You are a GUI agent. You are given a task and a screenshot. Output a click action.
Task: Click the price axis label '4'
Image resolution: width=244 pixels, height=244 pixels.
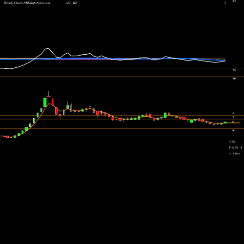tap(233, 130)
